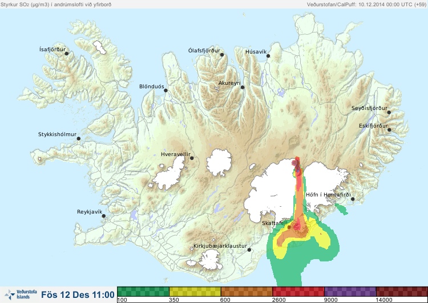Click the orange 600 legend swatch
Image resolution: width=428 pixels, height=303 pixels.
coord(247,292)
